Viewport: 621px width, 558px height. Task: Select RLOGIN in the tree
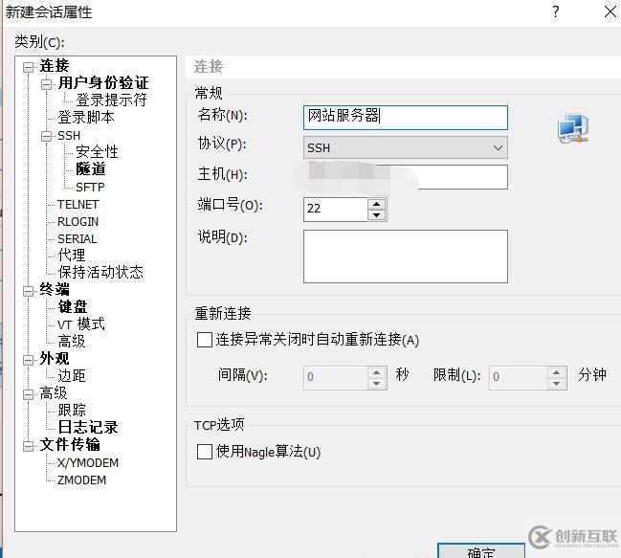coord(78,222)
